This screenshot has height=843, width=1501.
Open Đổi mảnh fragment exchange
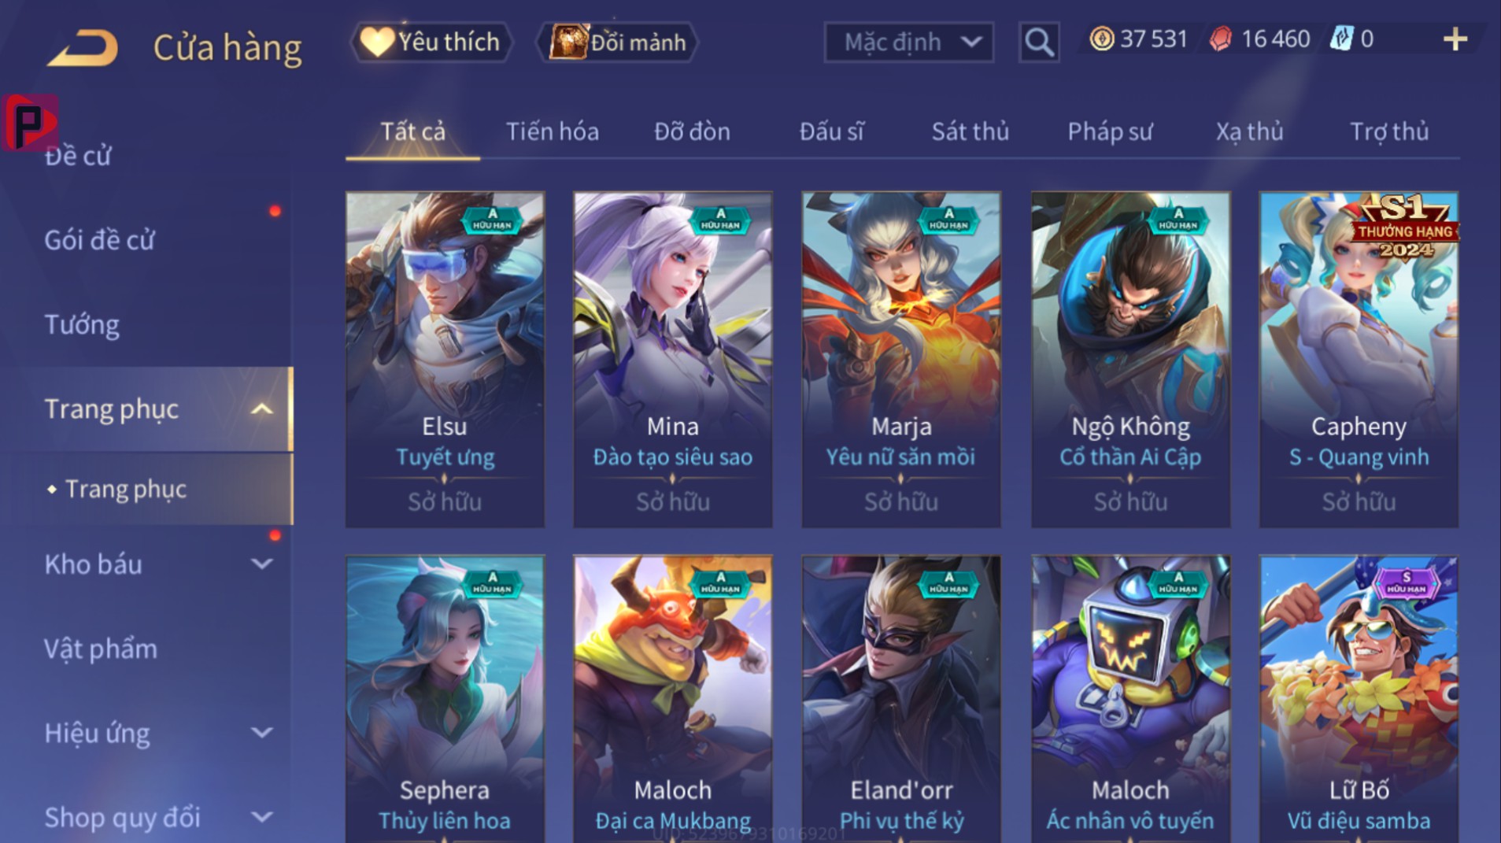(x=619, y=42)
